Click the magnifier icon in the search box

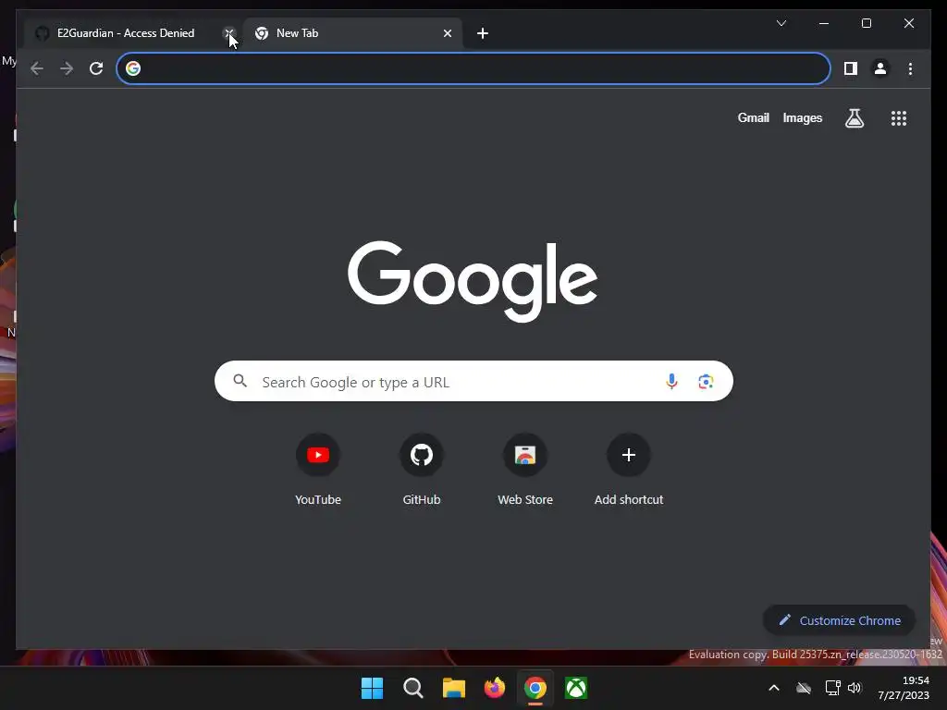pyautogui.click(x=240, y=381)
